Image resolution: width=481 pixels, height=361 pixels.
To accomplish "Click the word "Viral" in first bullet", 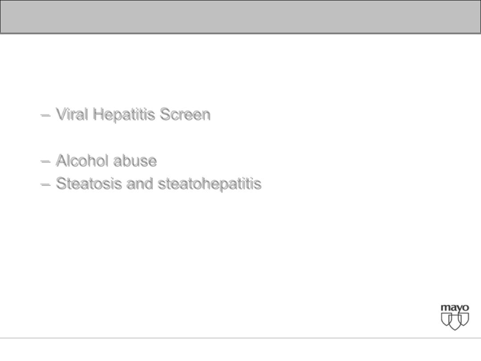I will [x=73, y=115].
